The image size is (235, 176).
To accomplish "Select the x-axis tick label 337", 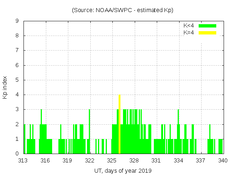I will (200, 160).
